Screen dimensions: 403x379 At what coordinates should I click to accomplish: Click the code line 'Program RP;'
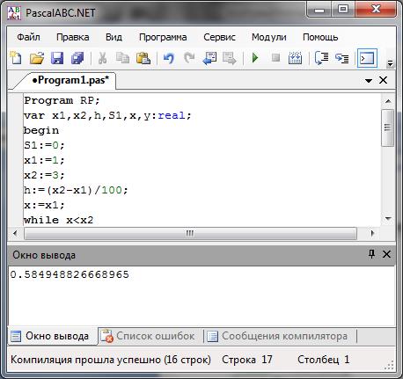point(62,100)
